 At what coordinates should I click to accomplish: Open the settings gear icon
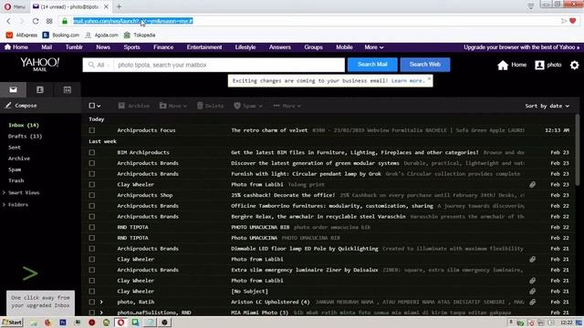coord(574,65)
